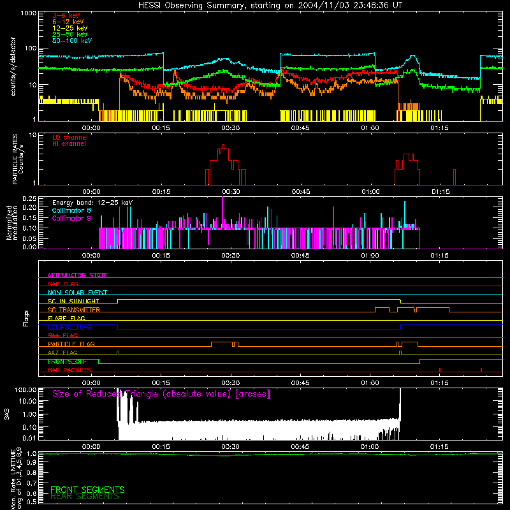Click the Flags panel axis label

[26, 318]
